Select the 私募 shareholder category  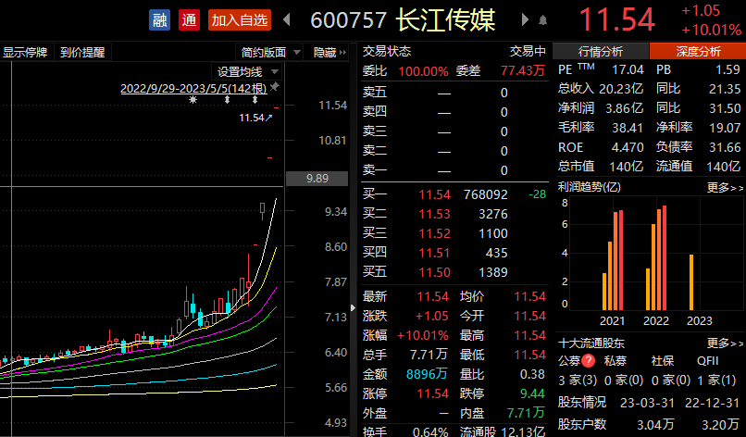[x=615, y=361]
